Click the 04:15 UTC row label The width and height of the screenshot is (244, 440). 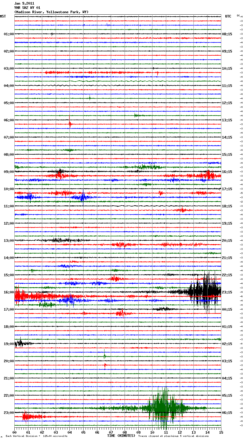tap(227, 378)
